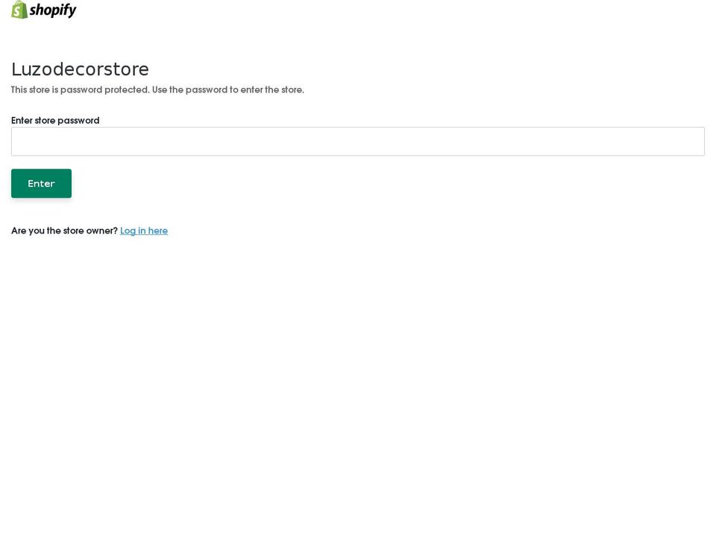Open the 'Log in here' link

pos(144,230)
